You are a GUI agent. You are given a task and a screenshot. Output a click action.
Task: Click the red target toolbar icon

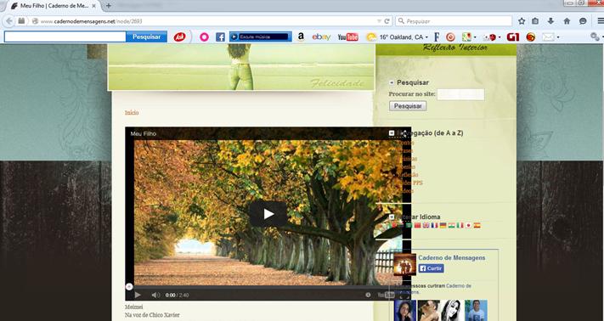click(x=450, y=37)
